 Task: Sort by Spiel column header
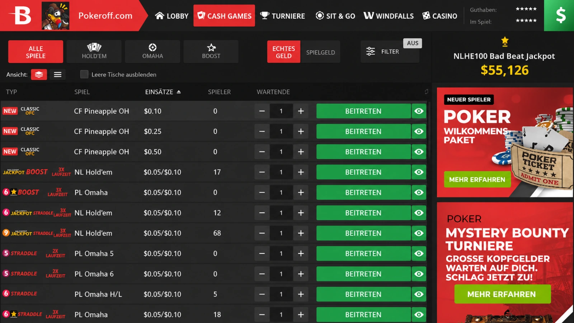click(82, 92)
